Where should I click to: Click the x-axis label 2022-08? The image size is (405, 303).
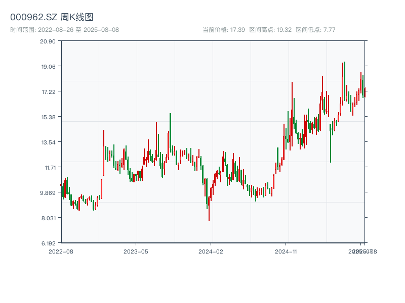[61, 251]
